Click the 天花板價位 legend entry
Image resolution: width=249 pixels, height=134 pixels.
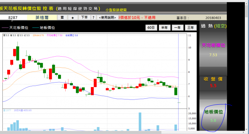click(x=15, y=28)
